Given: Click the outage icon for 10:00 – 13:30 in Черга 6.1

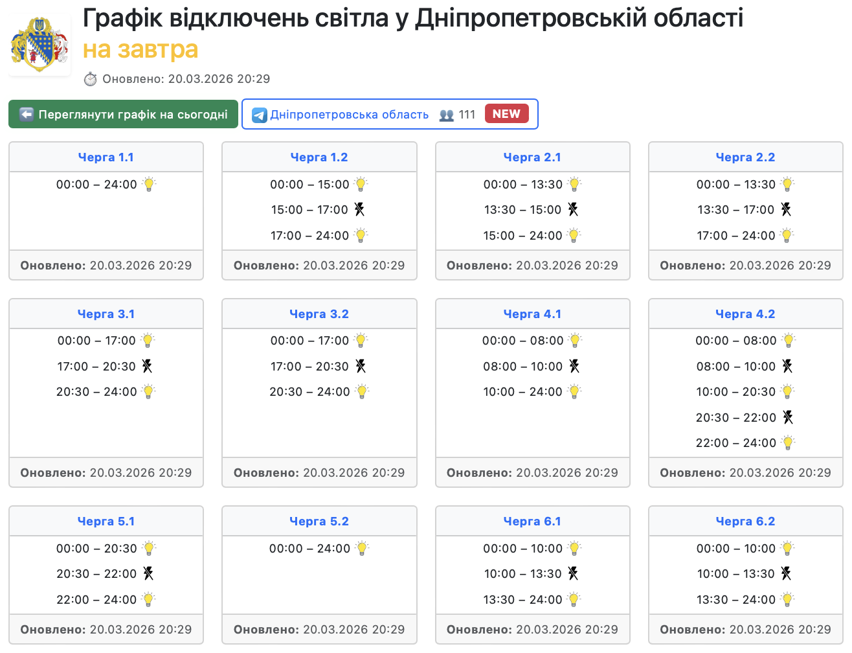Looking at the screenshot, I should point(573,574).
